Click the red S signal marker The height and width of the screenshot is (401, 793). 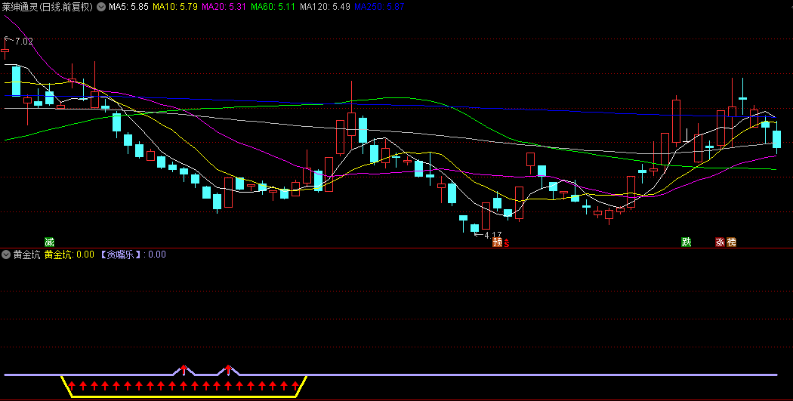click(507, 243)
